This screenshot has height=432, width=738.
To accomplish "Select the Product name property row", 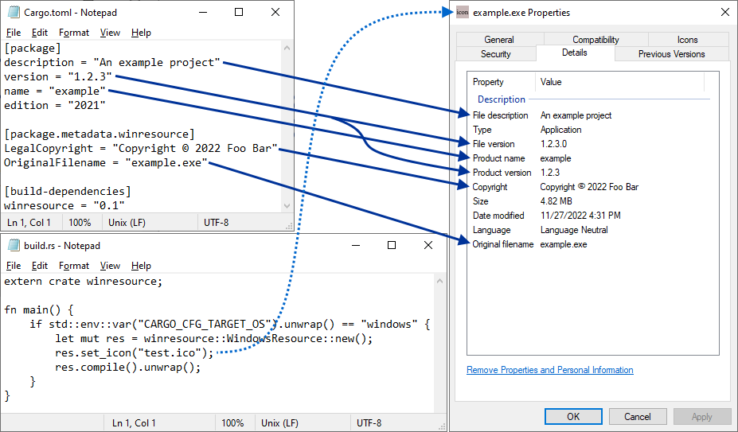I will [592, 158].
